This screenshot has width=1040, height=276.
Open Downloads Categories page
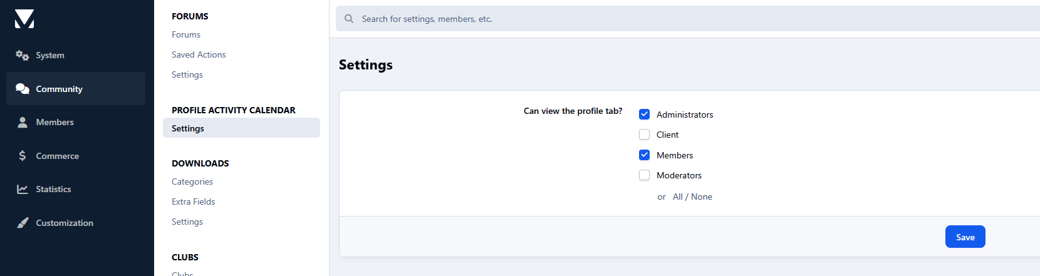point(192,181)
